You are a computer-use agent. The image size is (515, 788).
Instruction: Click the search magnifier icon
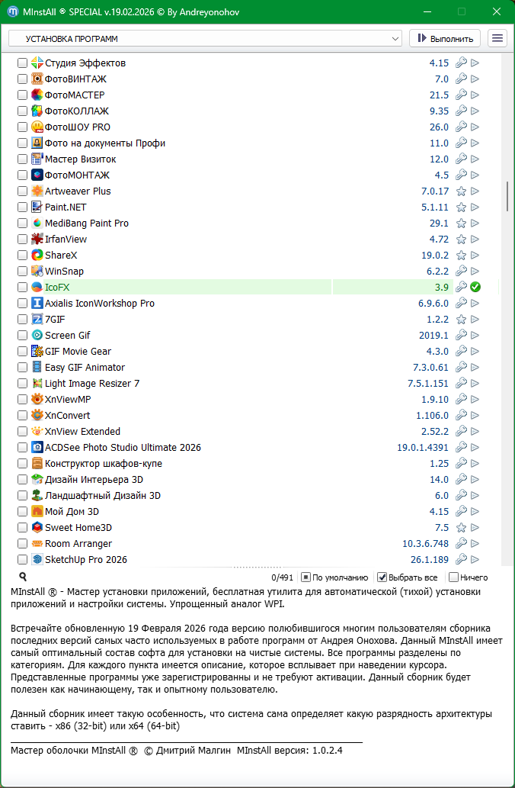(x=23, y=577)
